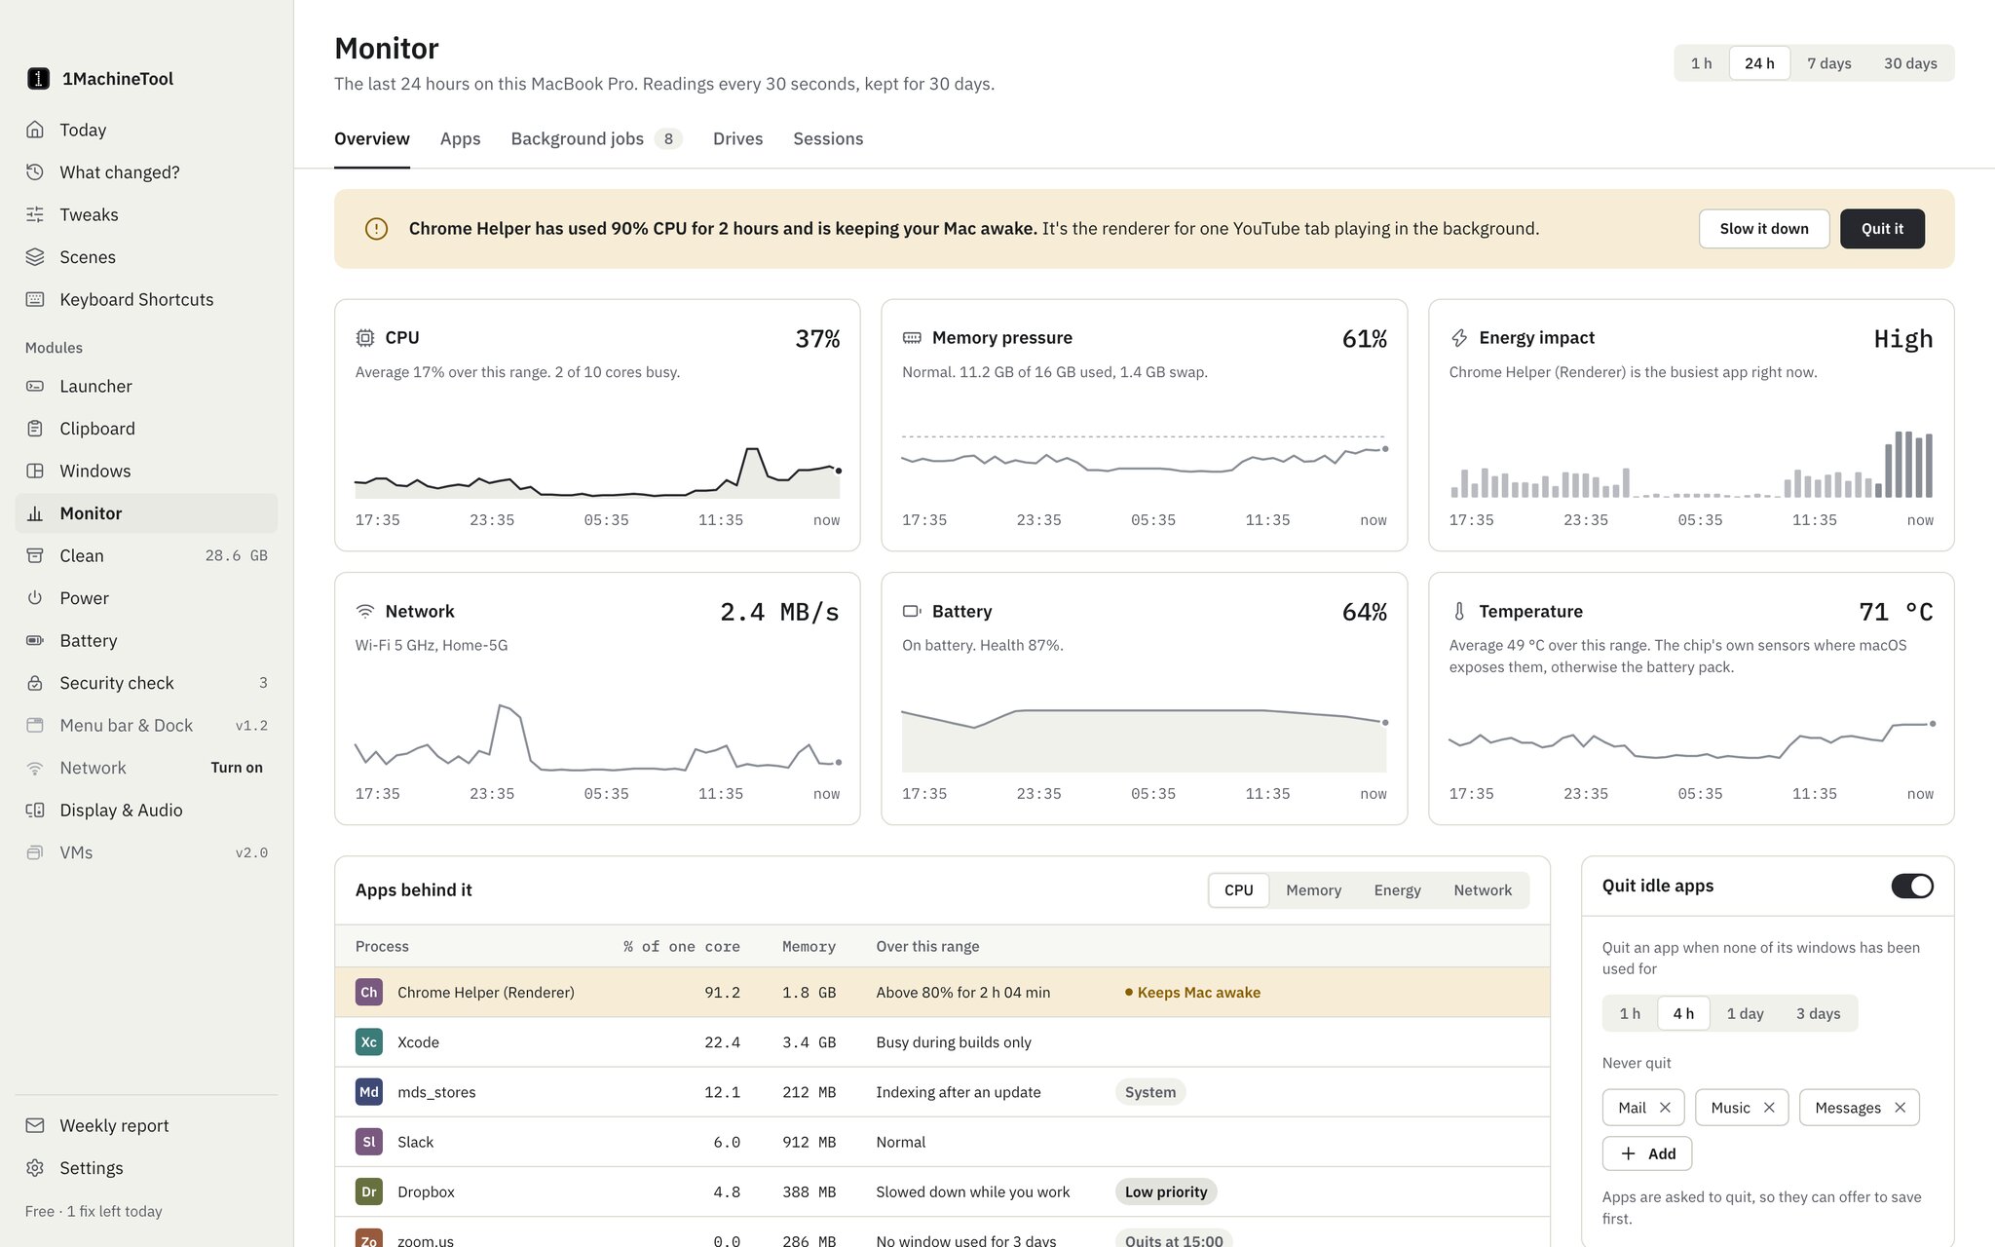Select the Chrome Helper (Renderer) row
The width and height of the screenshot is (1995, 1247).
pos(942,993)
